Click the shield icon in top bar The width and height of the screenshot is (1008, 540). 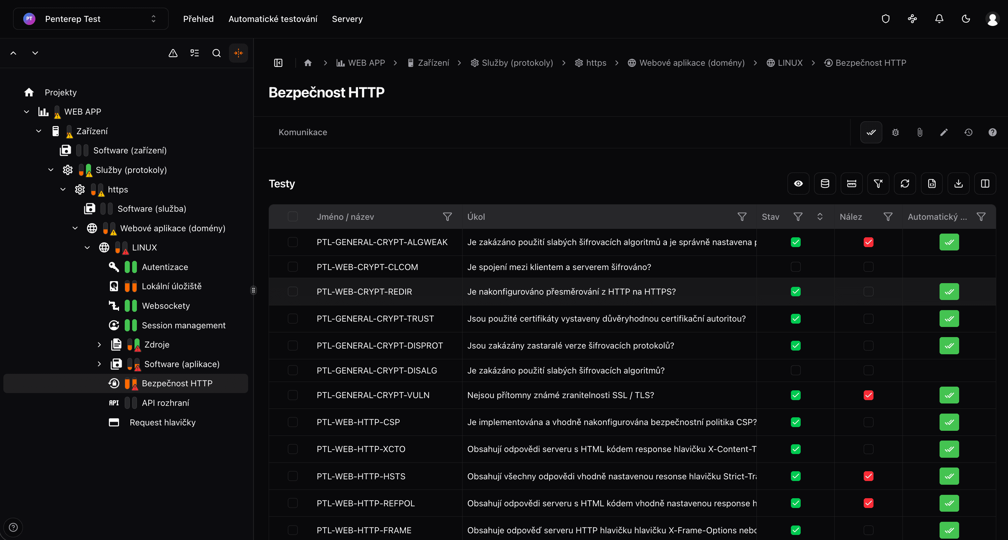click(886, 19)
